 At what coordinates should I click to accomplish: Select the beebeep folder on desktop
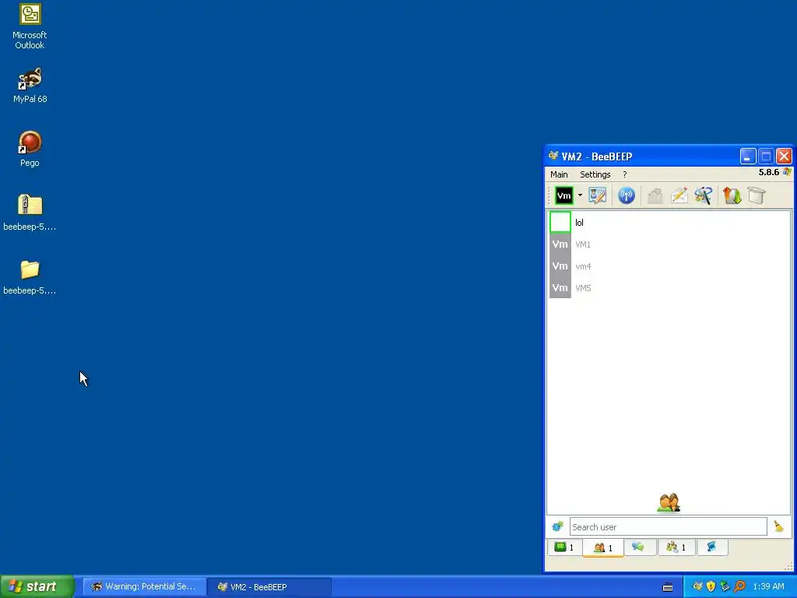tap(30, 277)
